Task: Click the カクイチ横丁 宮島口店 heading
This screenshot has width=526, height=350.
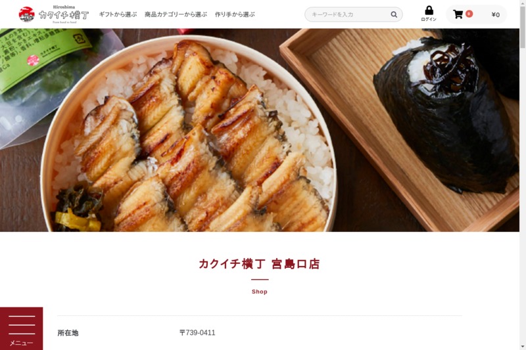Action: tap(259, 264)
